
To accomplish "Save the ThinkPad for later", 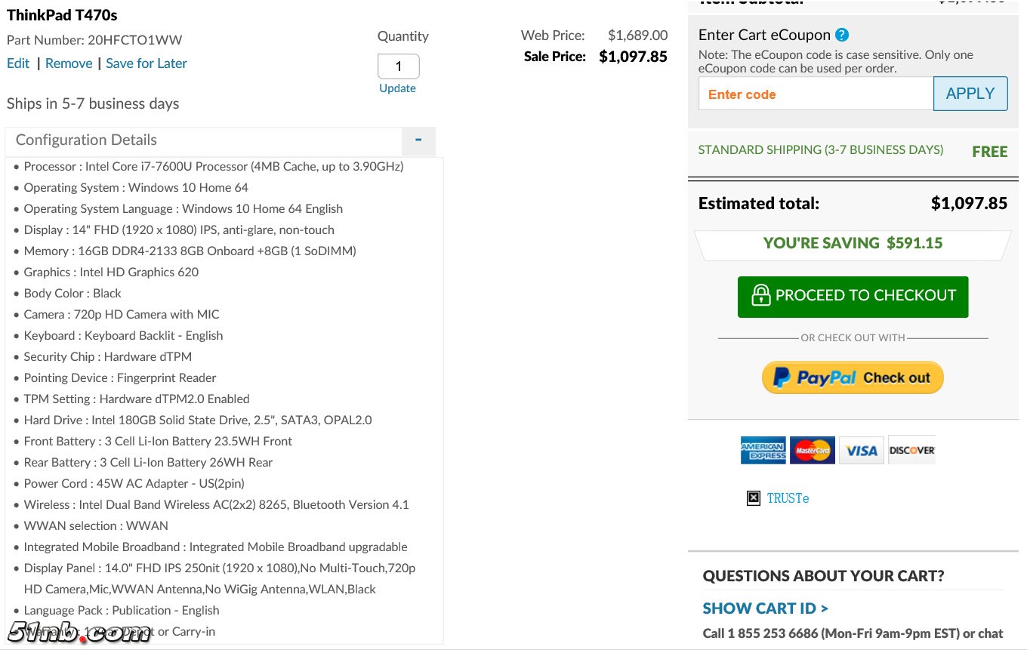I will pyautogui.click(x=146, y=63).
